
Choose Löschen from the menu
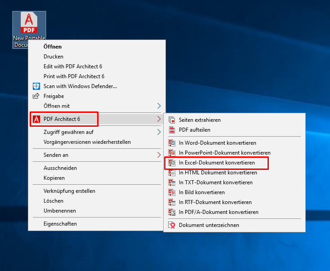click(x=97, y=201)
